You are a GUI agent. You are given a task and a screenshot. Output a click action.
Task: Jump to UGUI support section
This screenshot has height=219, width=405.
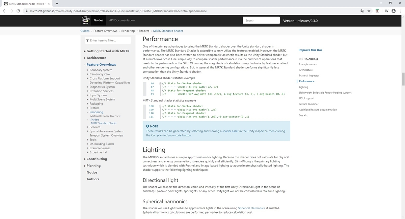(306, 98)
